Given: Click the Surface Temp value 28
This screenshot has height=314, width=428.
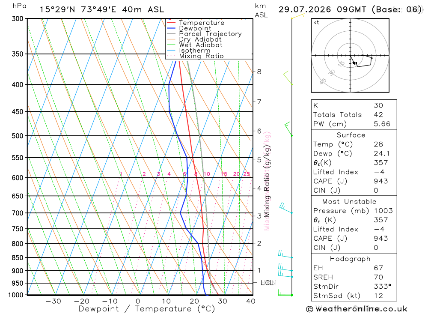Looking at the screenshot, I should pyautogui.click(x=378, y=144).
